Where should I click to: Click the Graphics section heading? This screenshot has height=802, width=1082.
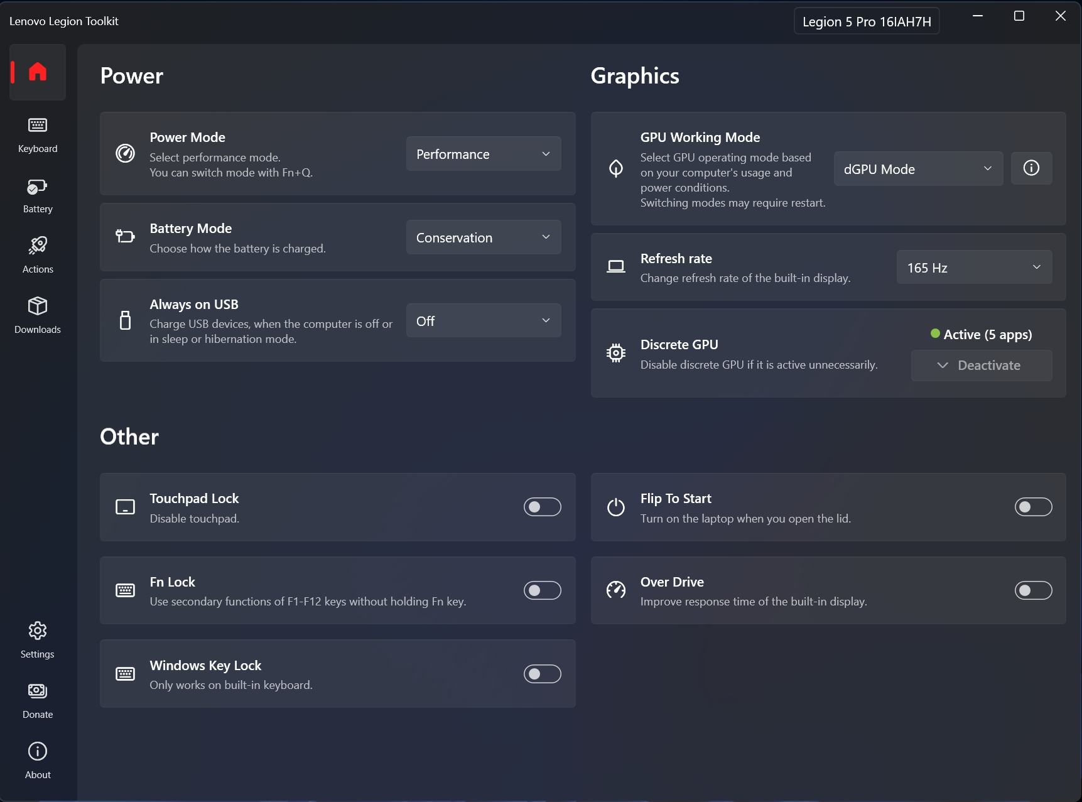tap(635, 76)
